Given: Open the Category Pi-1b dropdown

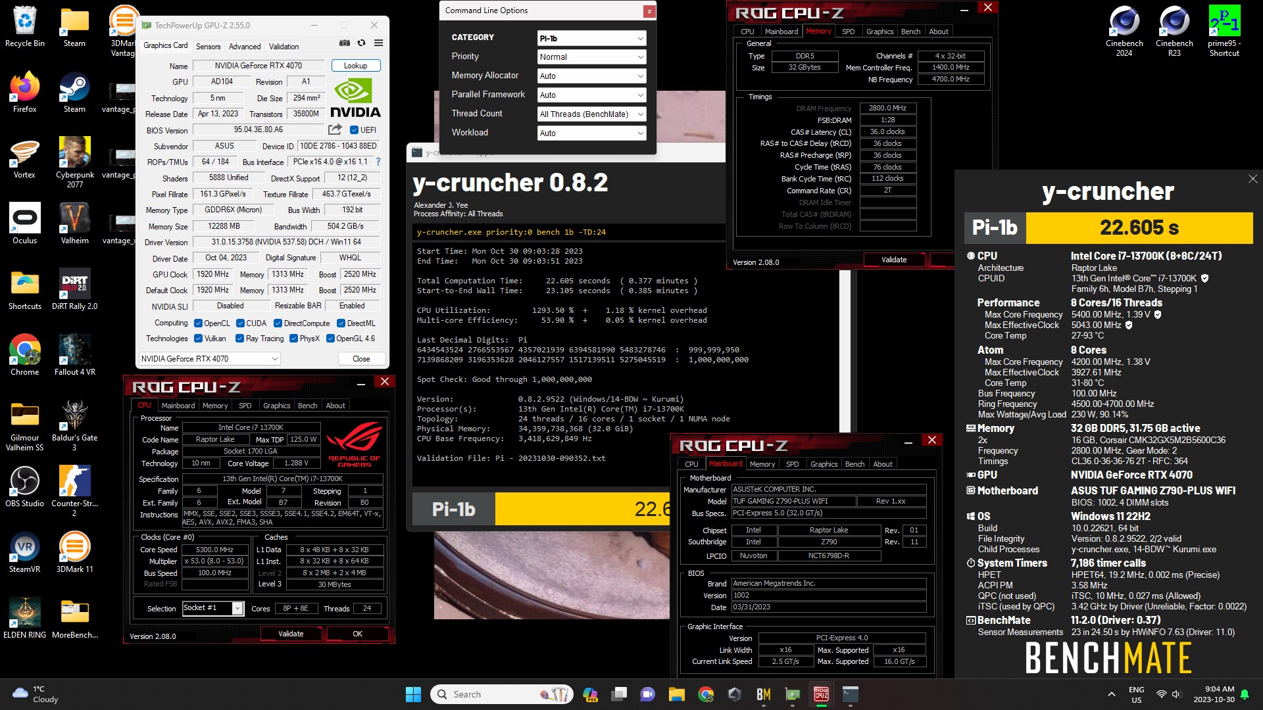Looking at the screenshot, I should [x=591, y=38].
